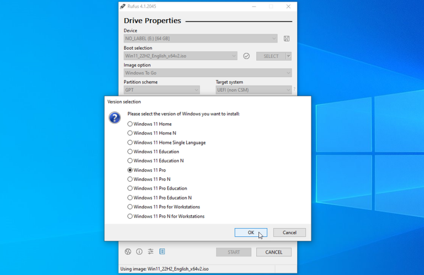The width and height of the screenshot is (424, 275).
Task: Click status text Using image: Win11_22H2_English_x64v2.iso
Action: click(165, 269)
